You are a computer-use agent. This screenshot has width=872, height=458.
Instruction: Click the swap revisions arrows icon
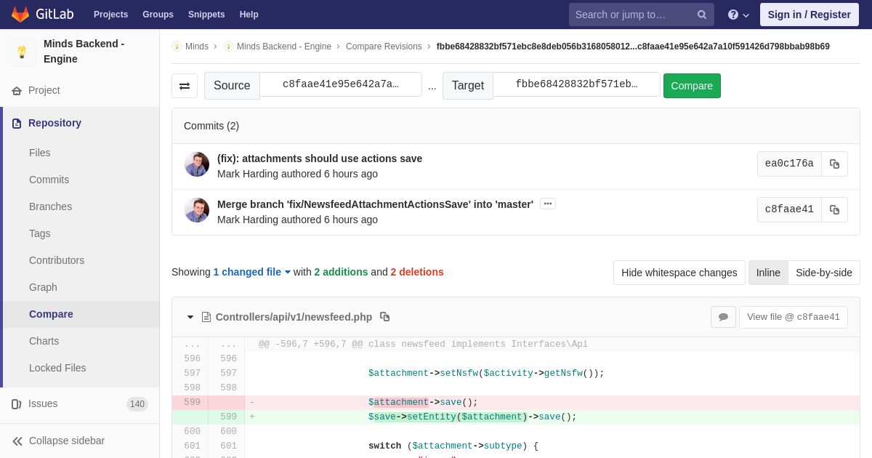185,86
